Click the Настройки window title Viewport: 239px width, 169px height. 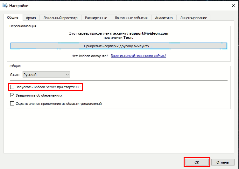pos(19,6)
